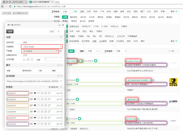The height and width of the screenshot is (131, 183).
Task: Open the js-engine downloader dropdown
Action: [40, 51]
